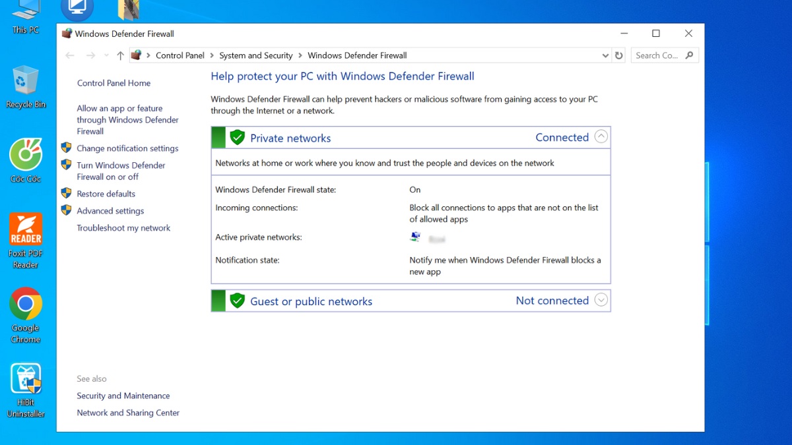Open the Recycle Bin desktop icon
792x445 pixels.
pos(26,86)
